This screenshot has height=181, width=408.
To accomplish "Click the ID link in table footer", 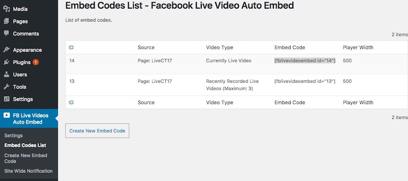I will pyautogui.click(x=71, y=103).
